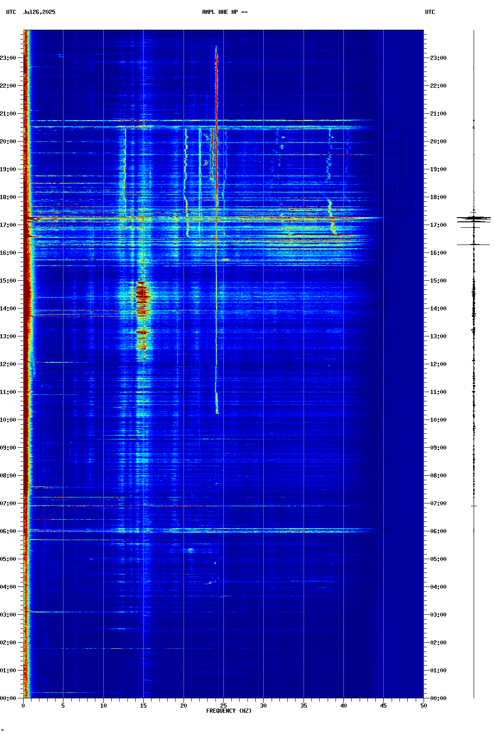Click 21:00 on the left-hand time axis

[x=8, y=114]
